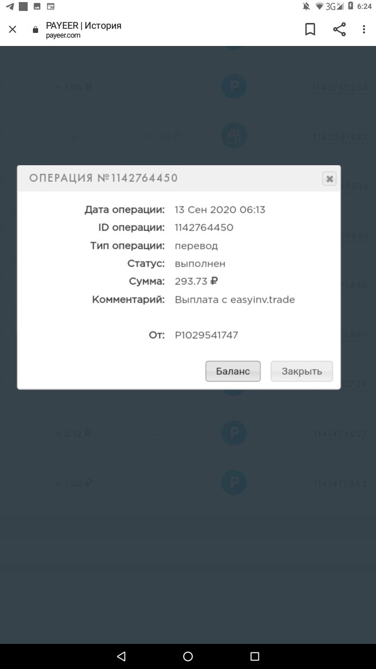Click the Закрыть button

coord(302,371)
